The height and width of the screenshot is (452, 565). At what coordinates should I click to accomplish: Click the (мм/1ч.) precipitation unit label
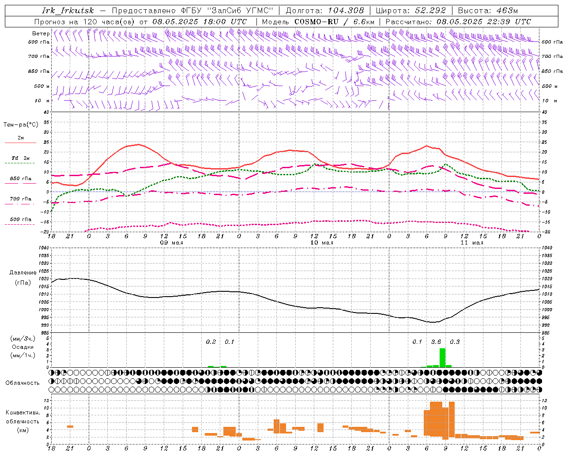click(23, 355)
